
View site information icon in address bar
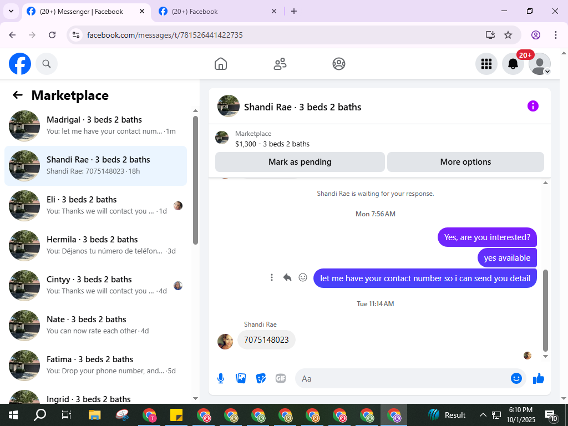tap(75, 35)
